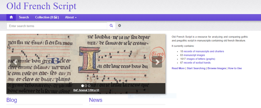The width and height of the screenshot is (261, 108).
Task: Go to the home icon in navbar
Action: point(11,17)
